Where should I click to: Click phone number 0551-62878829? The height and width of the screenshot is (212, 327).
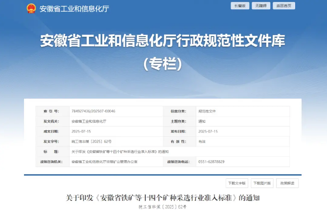pyautogui.click(x=211, y=161)
